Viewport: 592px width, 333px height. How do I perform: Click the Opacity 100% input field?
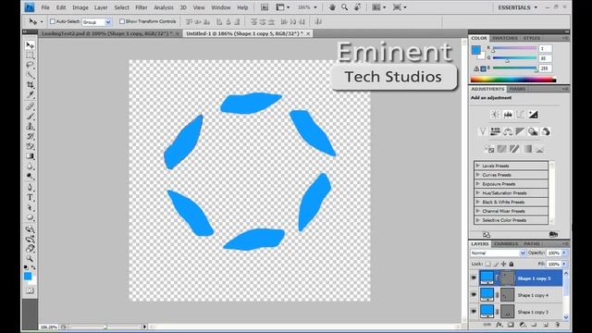click(553, 253)
